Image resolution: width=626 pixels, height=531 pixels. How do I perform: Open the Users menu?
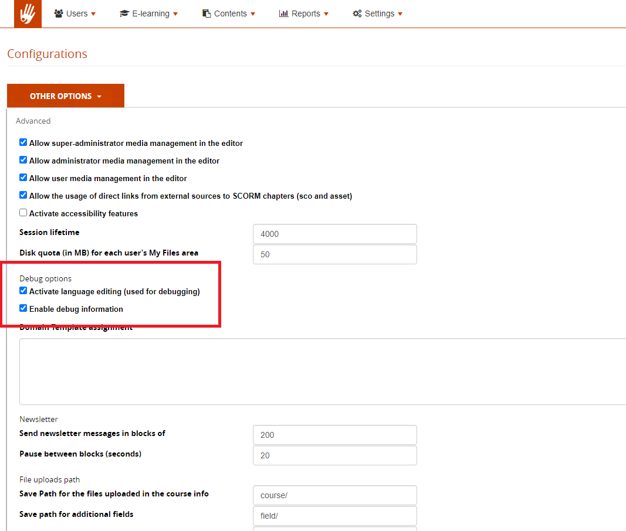point(75,13)
